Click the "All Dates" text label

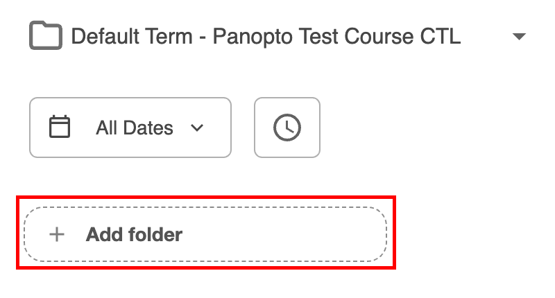(x=135, y=128)
